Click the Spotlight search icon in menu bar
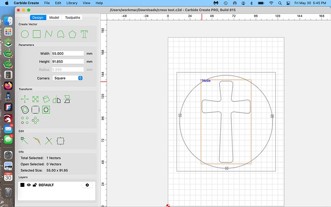Image resolution: width=331 pixels, height=207 pixels. [x=280, y=3]
